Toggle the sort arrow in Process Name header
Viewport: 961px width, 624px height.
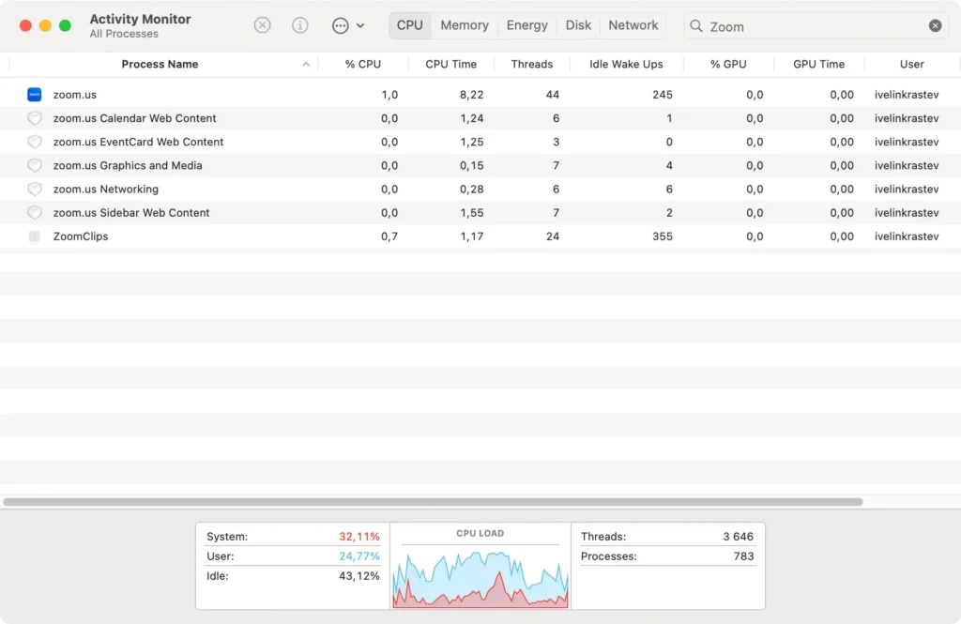pos(306,65)
